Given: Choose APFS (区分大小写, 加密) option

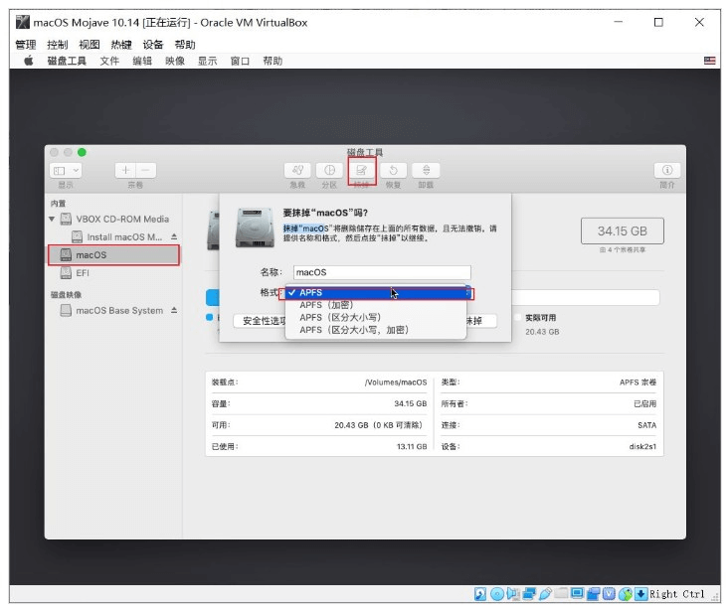Looking at the screenshot, I should coord(376,330).
